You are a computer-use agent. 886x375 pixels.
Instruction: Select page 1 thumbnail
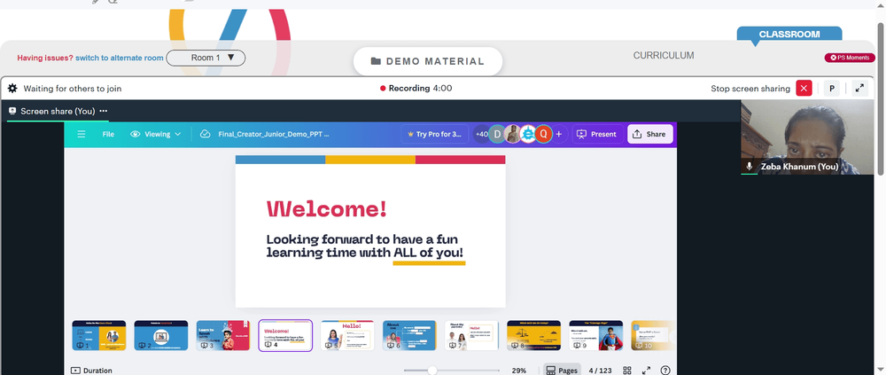99,335
